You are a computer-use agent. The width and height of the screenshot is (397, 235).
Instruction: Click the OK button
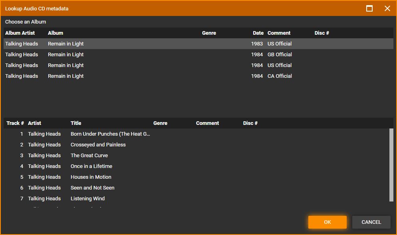(x=327, y=222)
